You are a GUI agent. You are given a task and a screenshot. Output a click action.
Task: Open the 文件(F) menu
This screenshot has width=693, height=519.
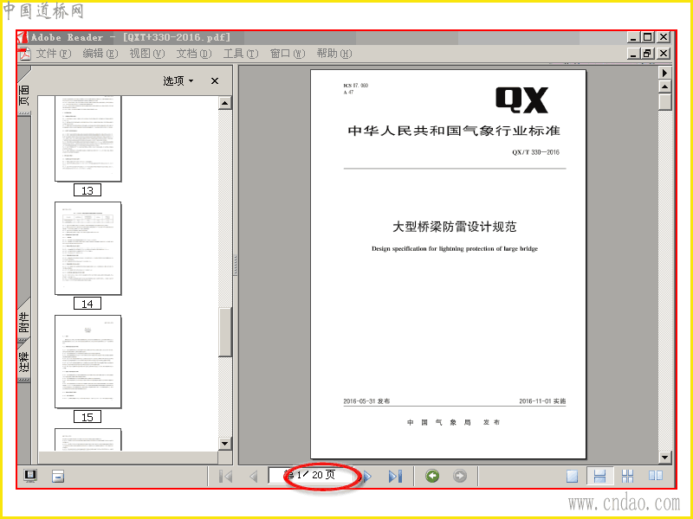54,54
